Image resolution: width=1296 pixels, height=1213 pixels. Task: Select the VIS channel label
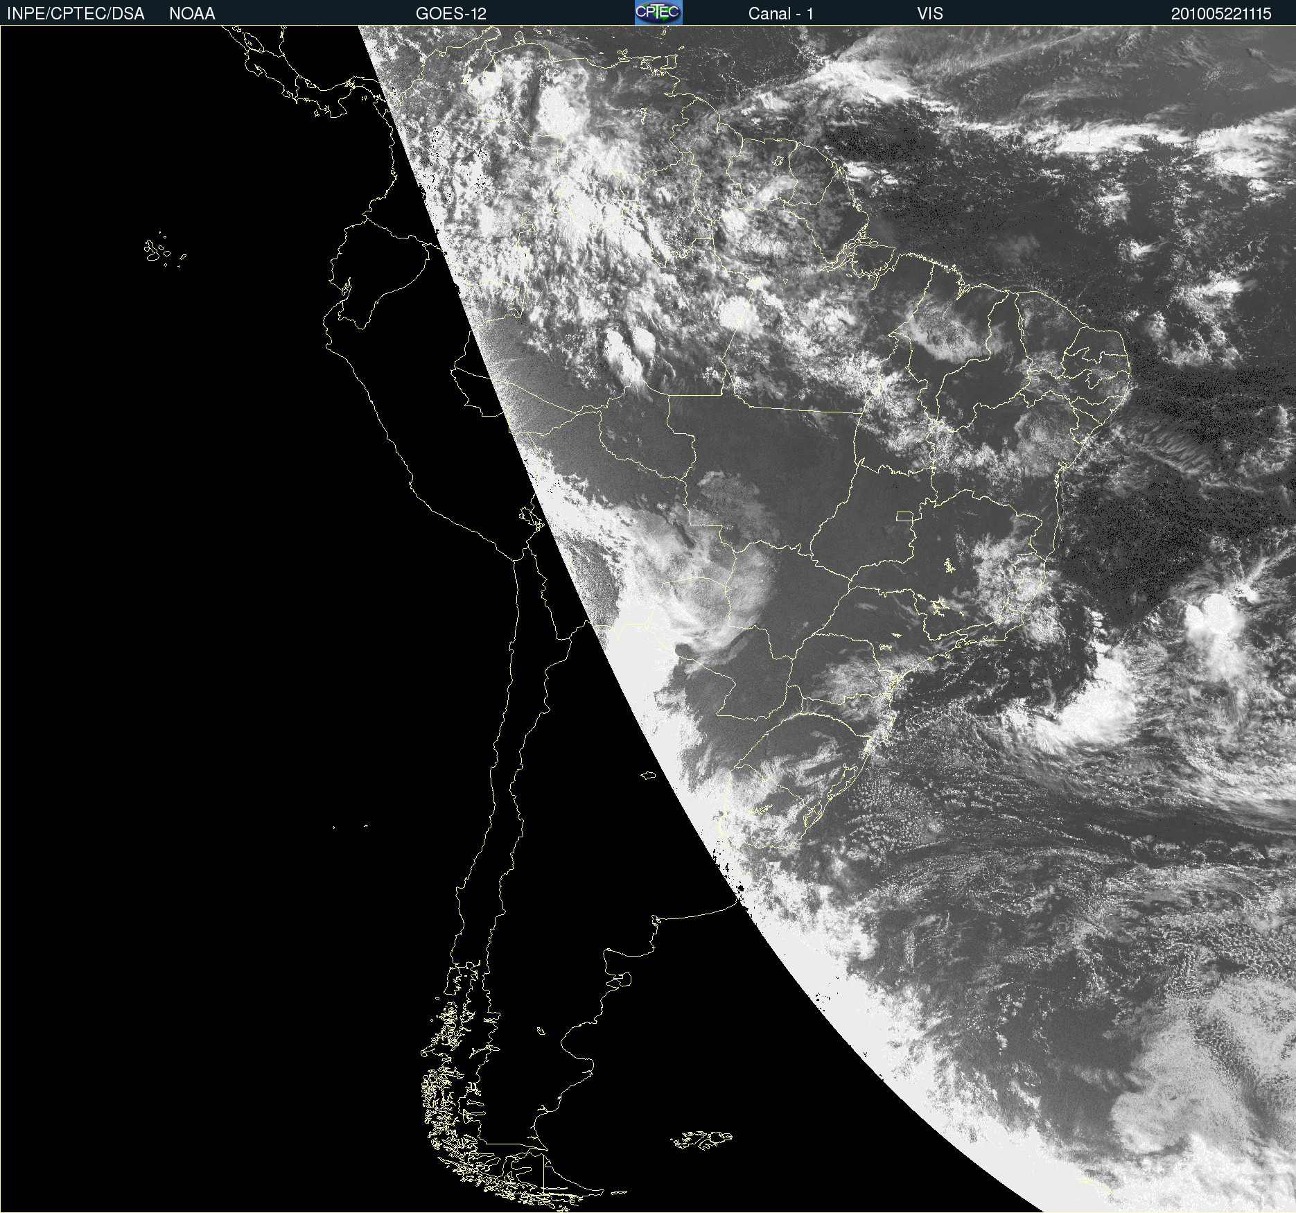point(930,14)
